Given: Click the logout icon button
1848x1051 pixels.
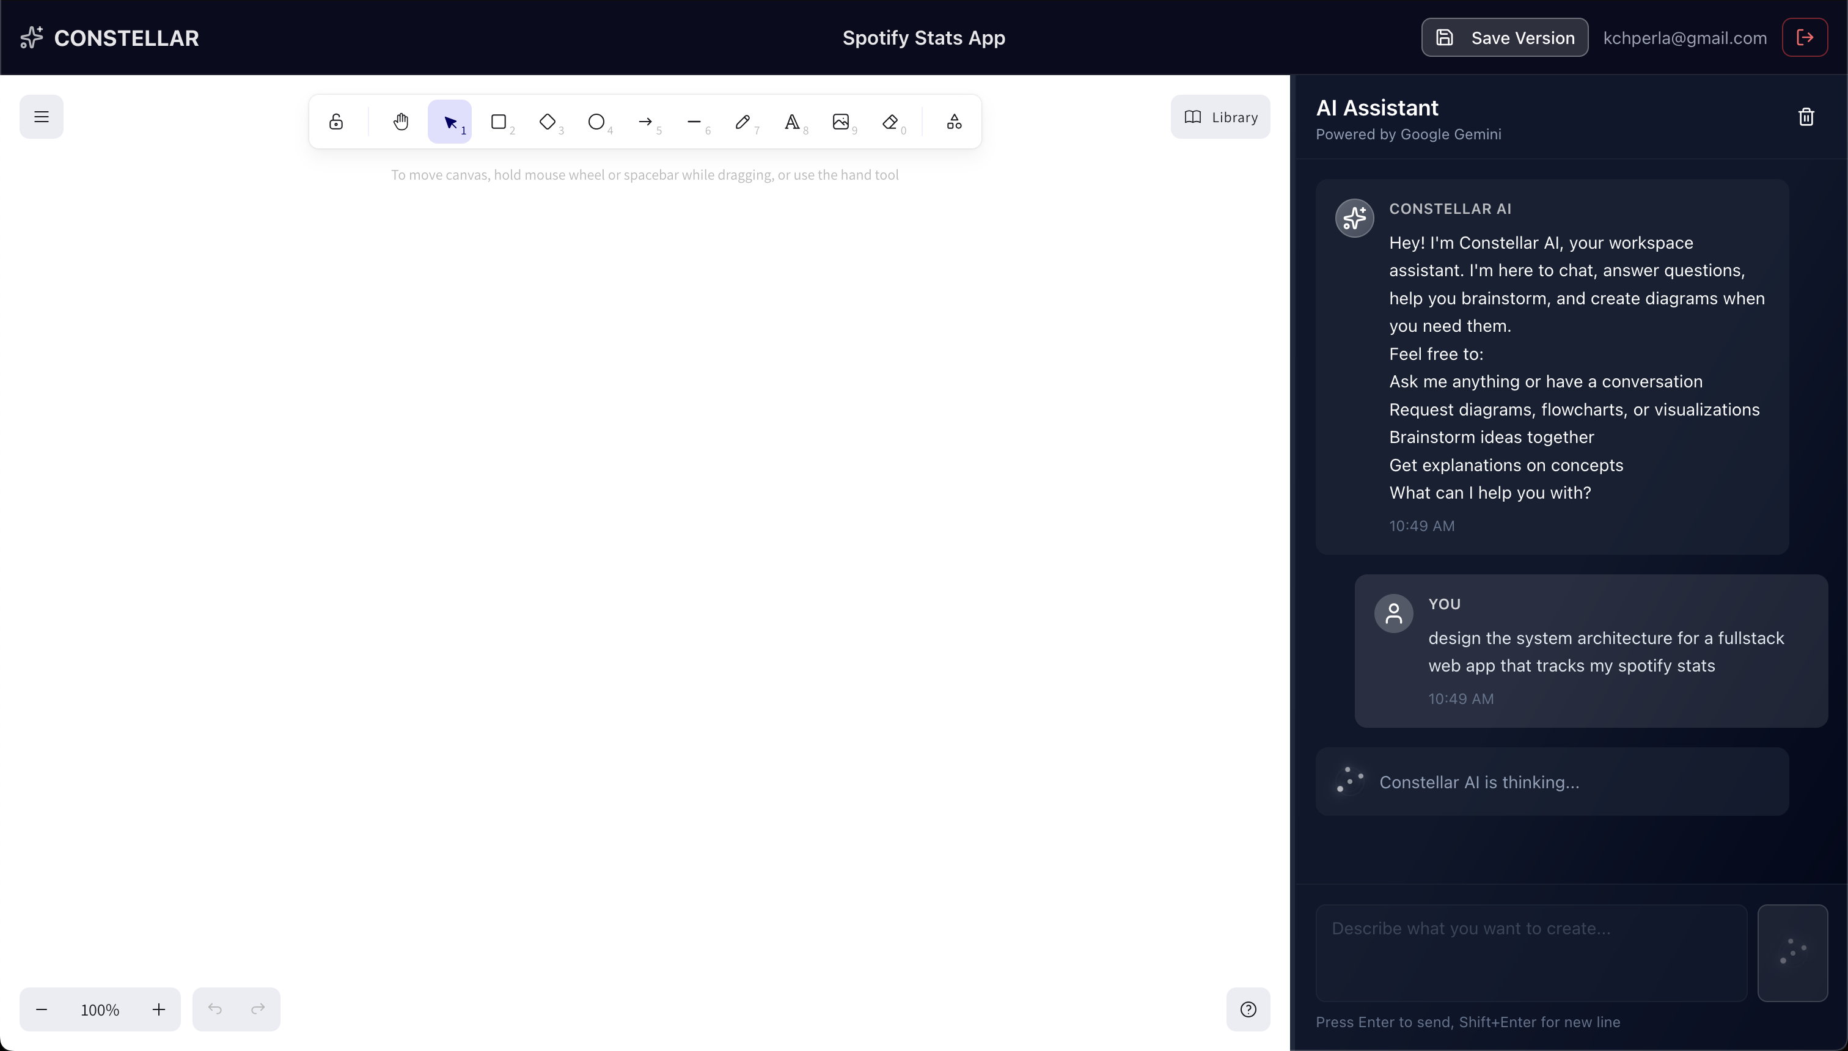Looking at the screenshot, I should [x=1805, y=37].
